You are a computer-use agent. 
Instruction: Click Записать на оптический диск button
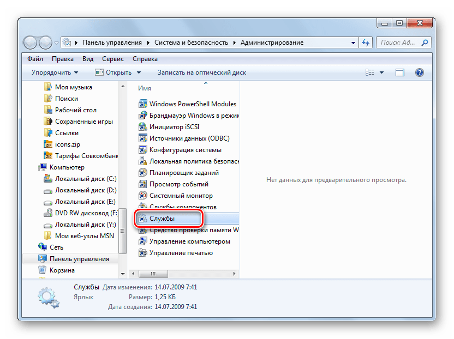(x=201, y=72)
